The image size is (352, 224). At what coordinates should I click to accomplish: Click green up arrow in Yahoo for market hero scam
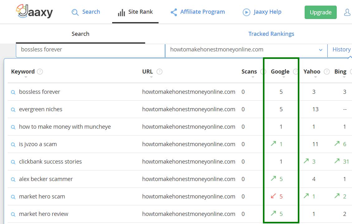click(x=306, y=196)
